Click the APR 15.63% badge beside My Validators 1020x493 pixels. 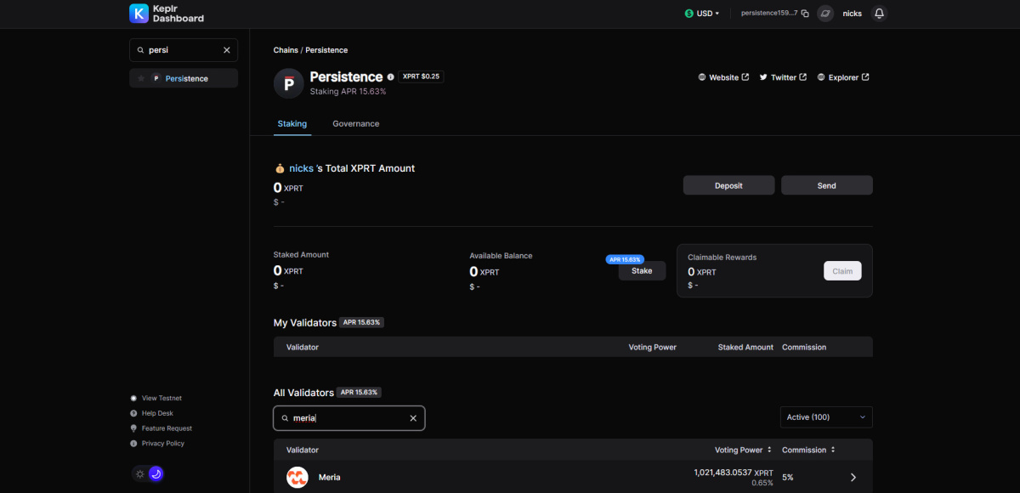click(362, 322)
